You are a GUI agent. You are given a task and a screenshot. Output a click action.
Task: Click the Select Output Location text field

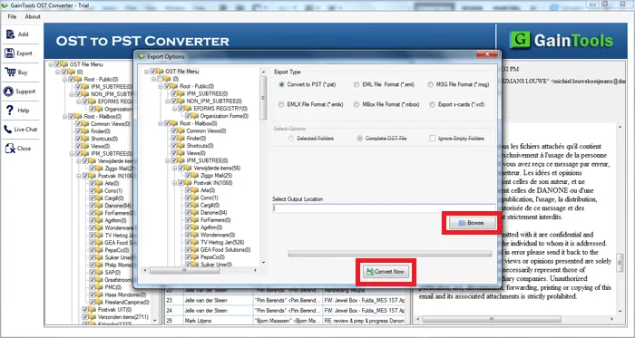(x=384, y=208)
